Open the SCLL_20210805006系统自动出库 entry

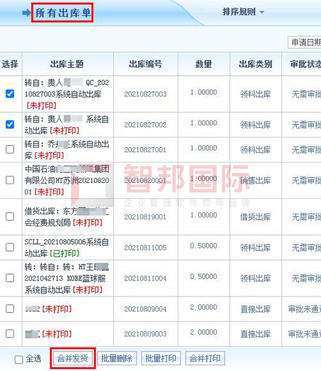click(67, 248)
